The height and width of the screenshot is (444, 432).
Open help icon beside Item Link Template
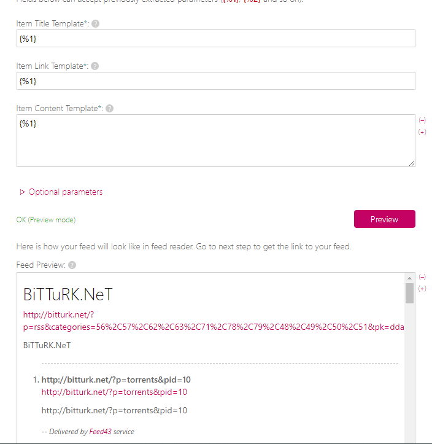point(94,66)
